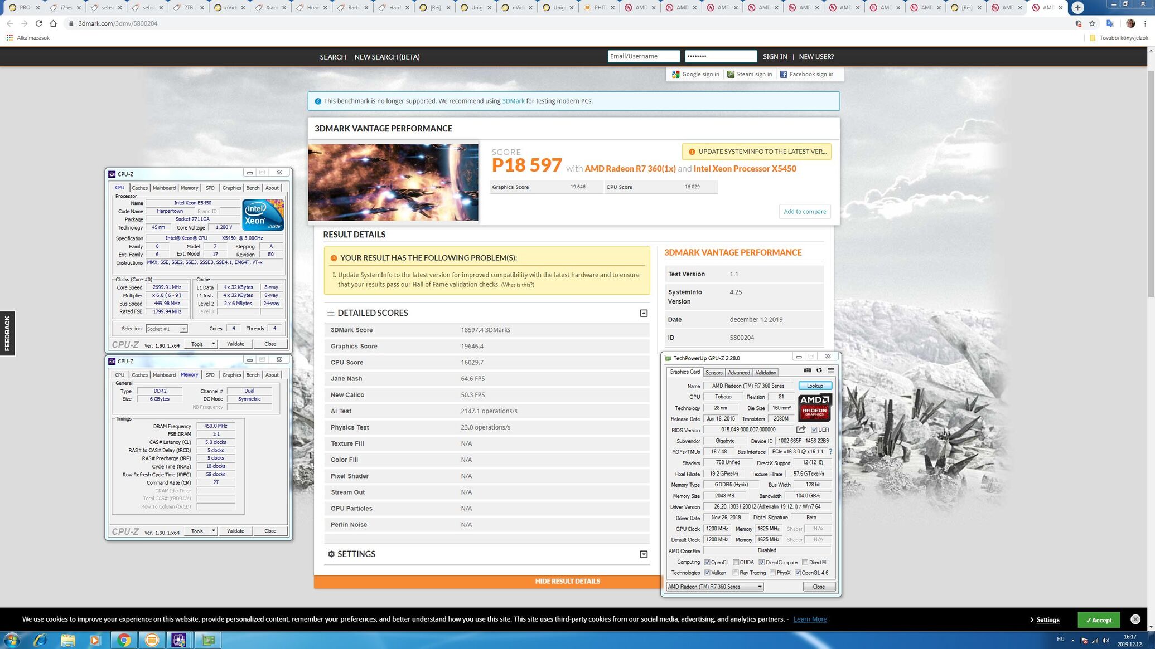Click the volume icon in system tray
This screenshot has height=649, width=1155.
1105,640
